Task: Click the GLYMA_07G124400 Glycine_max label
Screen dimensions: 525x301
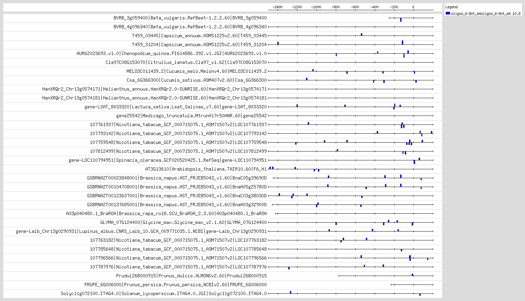Action: pos(184,222)
